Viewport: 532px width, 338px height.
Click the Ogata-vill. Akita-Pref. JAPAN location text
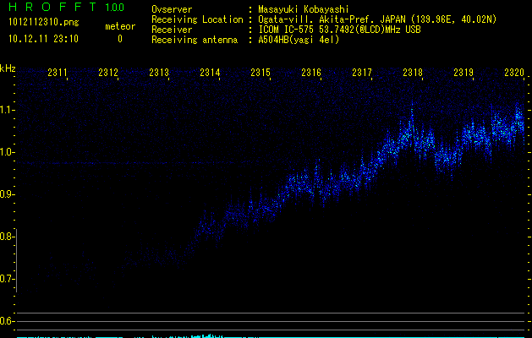[x=377, y=19]
